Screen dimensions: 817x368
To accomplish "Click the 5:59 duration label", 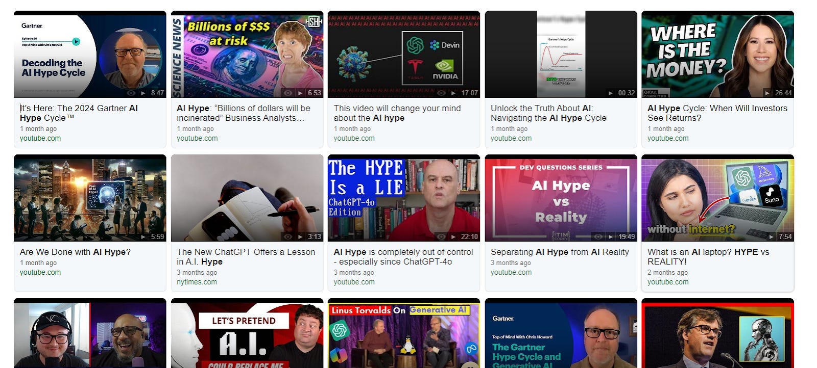I will 158,236.
